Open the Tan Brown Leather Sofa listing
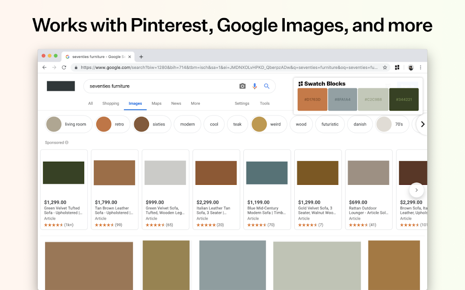This screenshot has height=290, width=465. pos(114,189)
